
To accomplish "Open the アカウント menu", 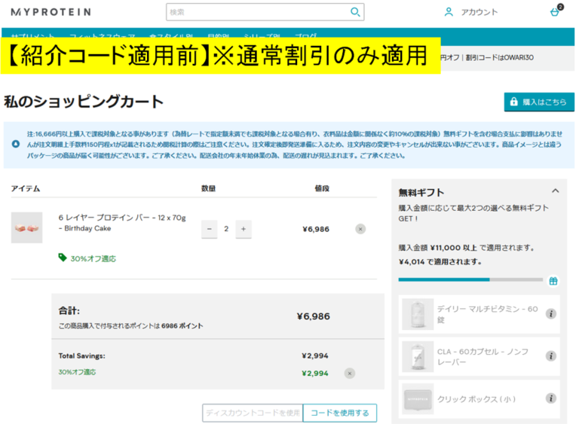I will click(x=479, y=12).
